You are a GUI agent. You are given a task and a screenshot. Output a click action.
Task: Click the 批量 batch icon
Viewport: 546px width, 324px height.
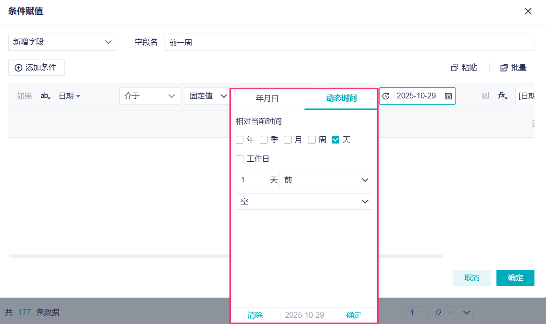point(504,68)
